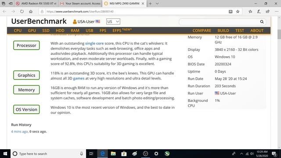Add page to favorites with star icon

click(x=238, y=11)
